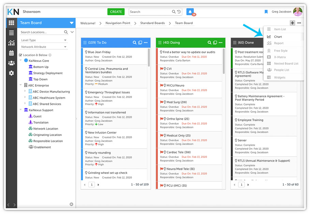Image resolution: width=310 pixels, height=214 pixels.
Task: Click the plus button to add a card
Action: [x=292, y=23]
